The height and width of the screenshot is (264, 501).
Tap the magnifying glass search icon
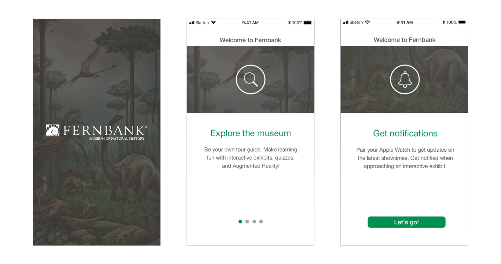coord(250,79)
